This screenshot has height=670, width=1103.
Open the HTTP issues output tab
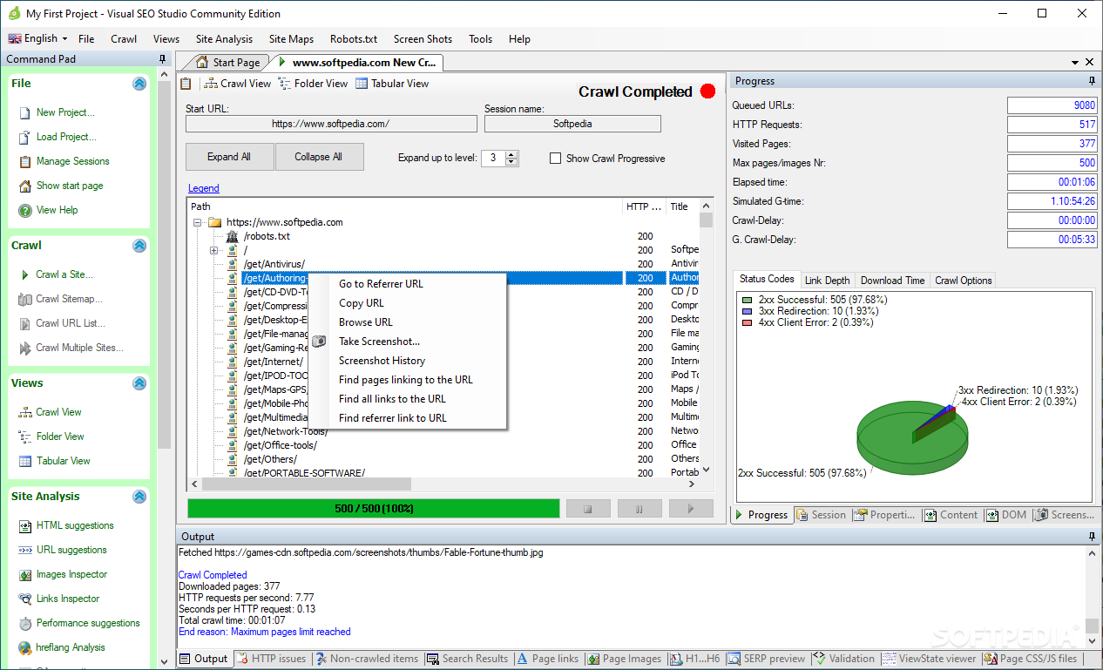tap(271, 659)
